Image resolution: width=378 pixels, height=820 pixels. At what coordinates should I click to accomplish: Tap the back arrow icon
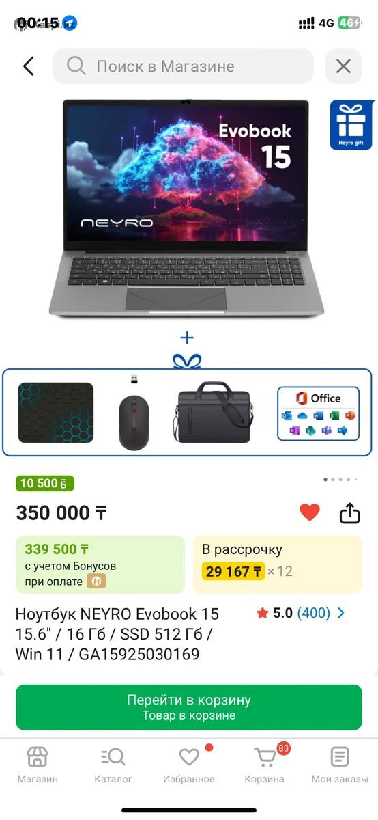[x=28, y=66]
